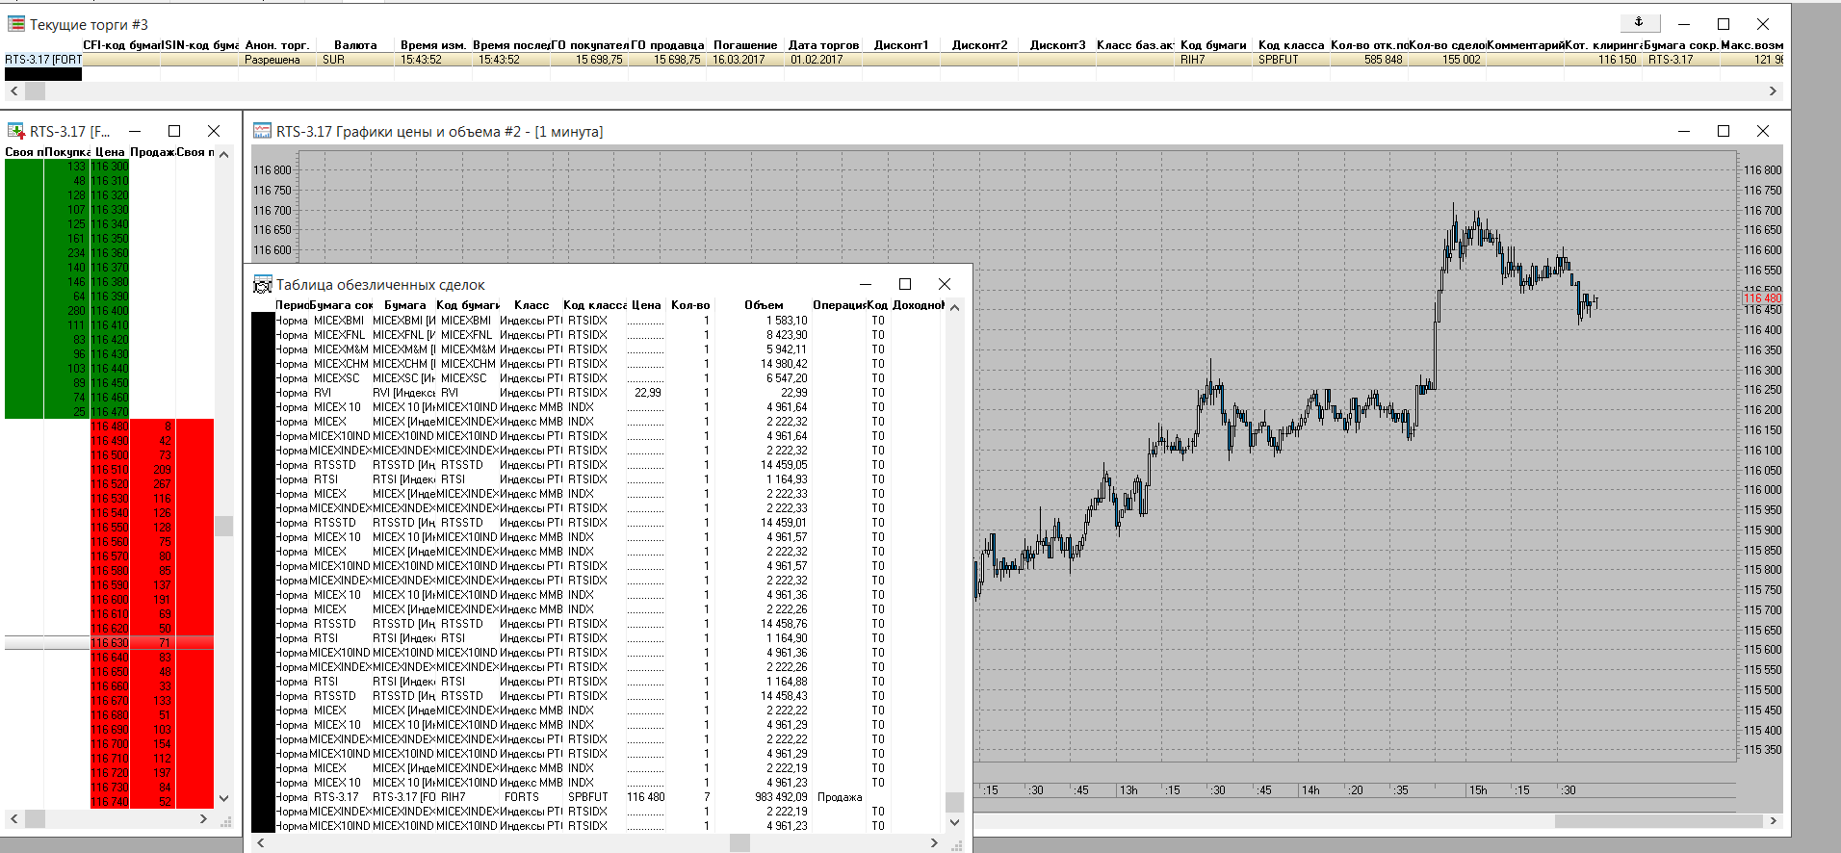1841x853 pixels.
Task: Click the Таблица обезличенных сделок window icon
Action: tap(262, 284)
